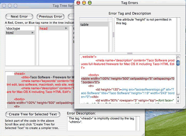Click the inactive minimize button of Tag Tree window
This screenshot has height=136, width=186.
[x=10, y=5]
